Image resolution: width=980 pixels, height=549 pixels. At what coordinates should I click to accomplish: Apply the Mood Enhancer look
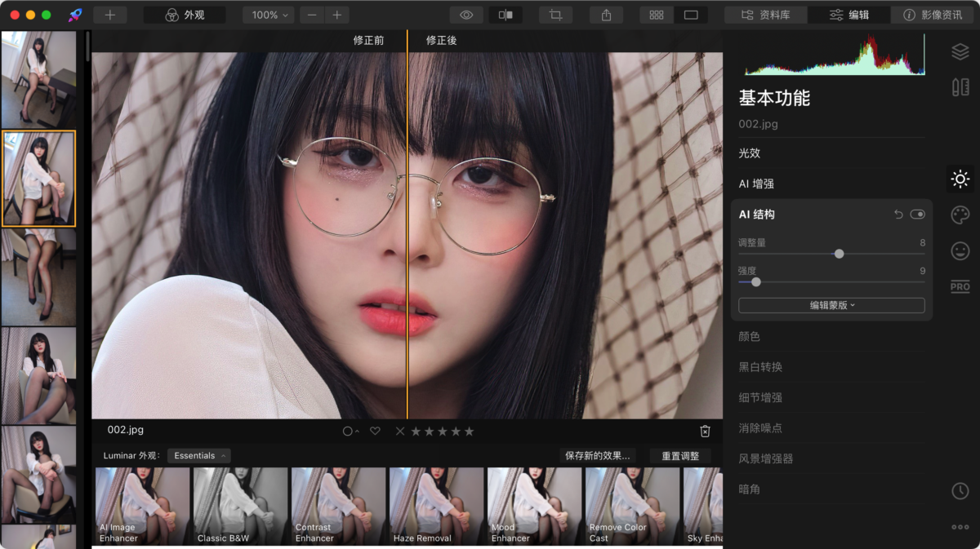[x=534, y=506]
